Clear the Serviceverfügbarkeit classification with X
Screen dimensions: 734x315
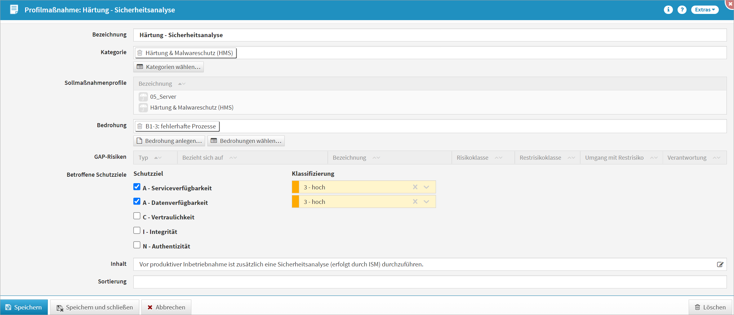click(415, 187)
